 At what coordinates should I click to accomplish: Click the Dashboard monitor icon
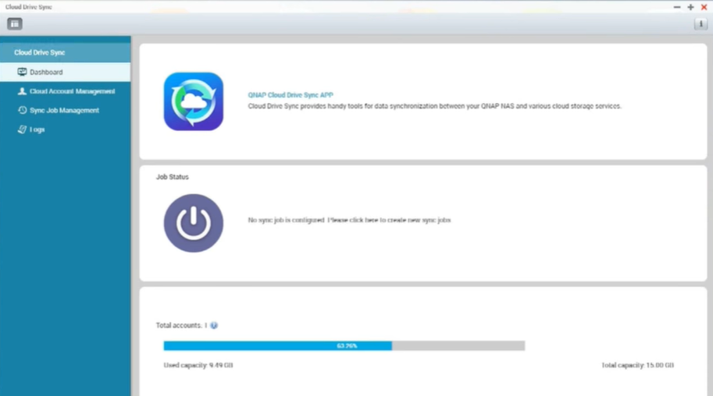pyautogui.click(x=22, y=72)
